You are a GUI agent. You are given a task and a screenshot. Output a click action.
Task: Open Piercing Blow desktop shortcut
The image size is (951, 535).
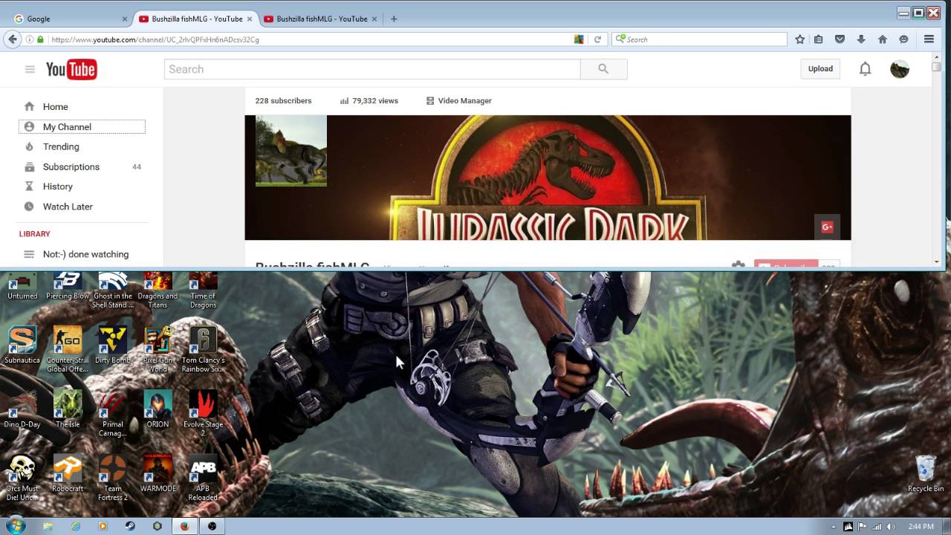tap(68, 286)
